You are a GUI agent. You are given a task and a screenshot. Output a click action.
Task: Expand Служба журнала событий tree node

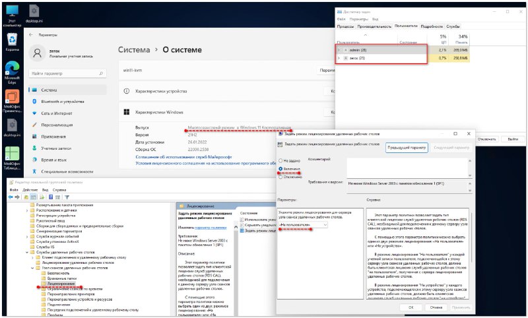coord(27,237)
